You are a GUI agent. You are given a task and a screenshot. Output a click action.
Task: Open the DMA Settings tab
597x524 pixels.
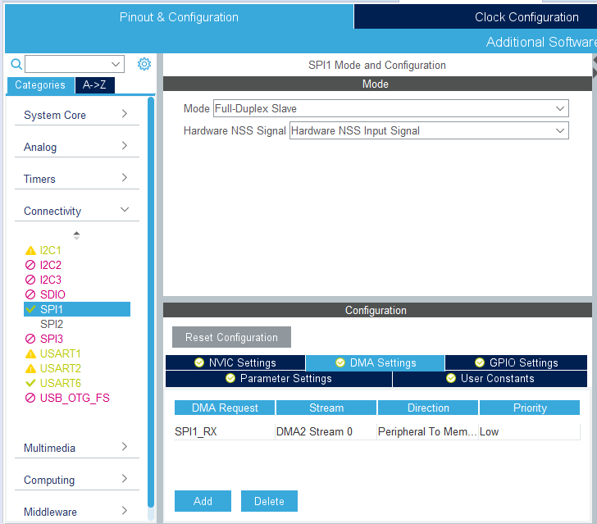(375, 362)
